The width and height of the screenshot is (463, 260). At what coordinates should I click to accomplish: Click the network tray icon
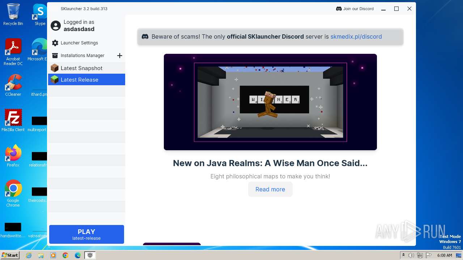(420, 255)
